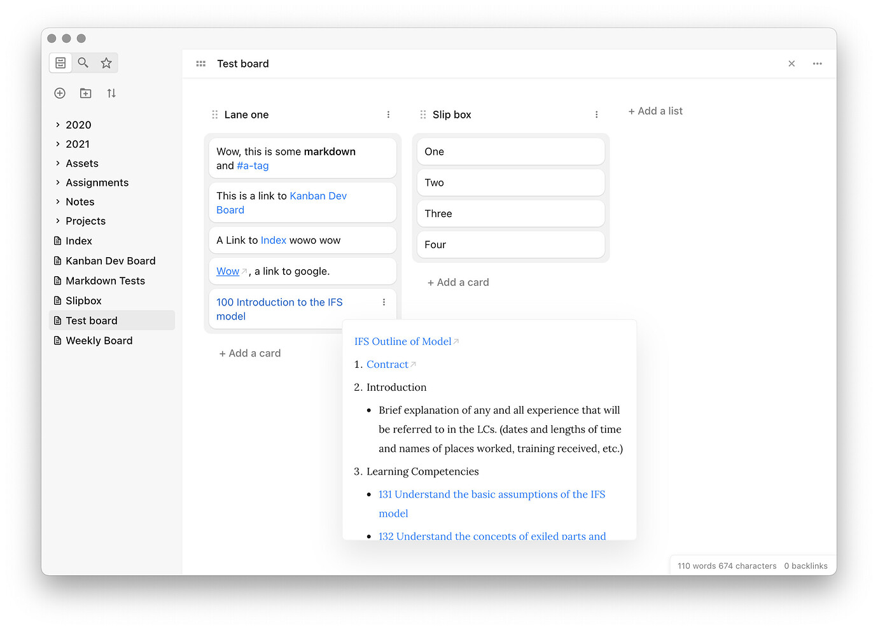Click the new folder icon
Screen dimensions: 878x630
85,93
